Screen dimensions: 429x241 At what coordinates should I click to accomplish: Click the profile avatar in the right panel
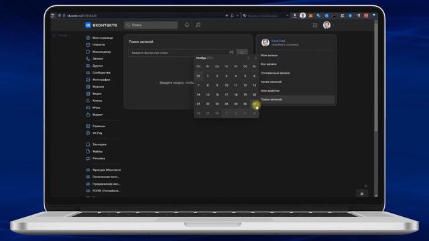coord(265,43)
